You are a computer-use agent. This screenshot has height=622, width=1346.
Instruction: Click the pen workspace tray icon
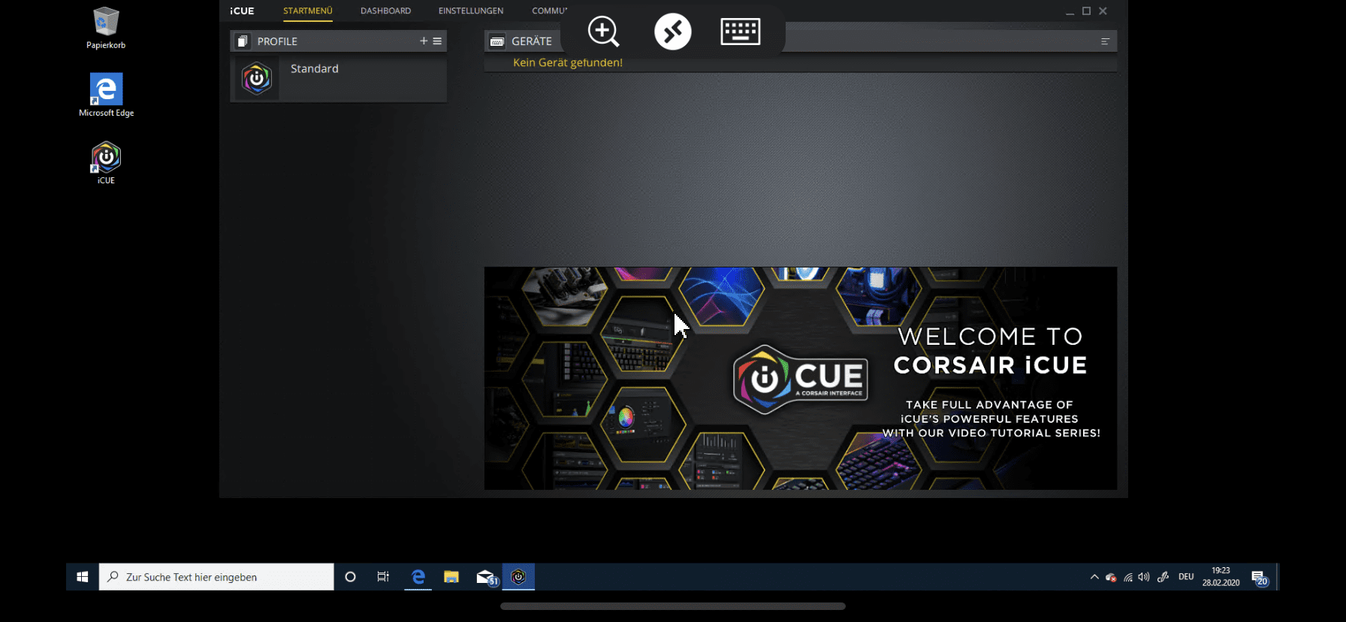(x=1163, y=577)
